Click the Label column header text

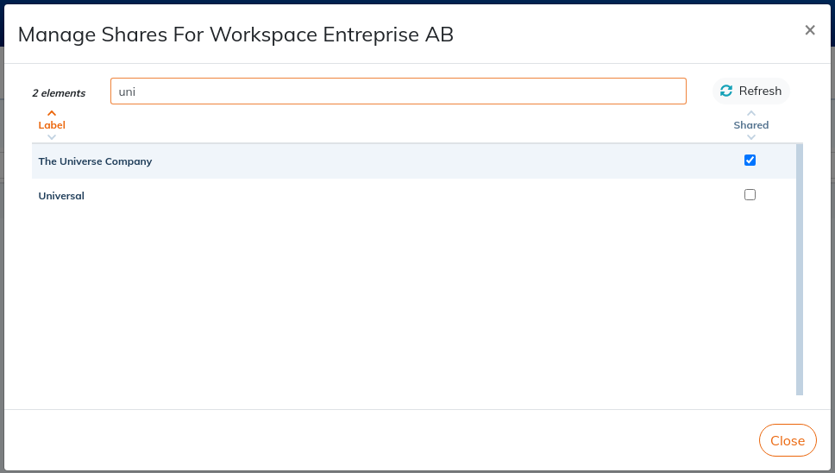52,125
